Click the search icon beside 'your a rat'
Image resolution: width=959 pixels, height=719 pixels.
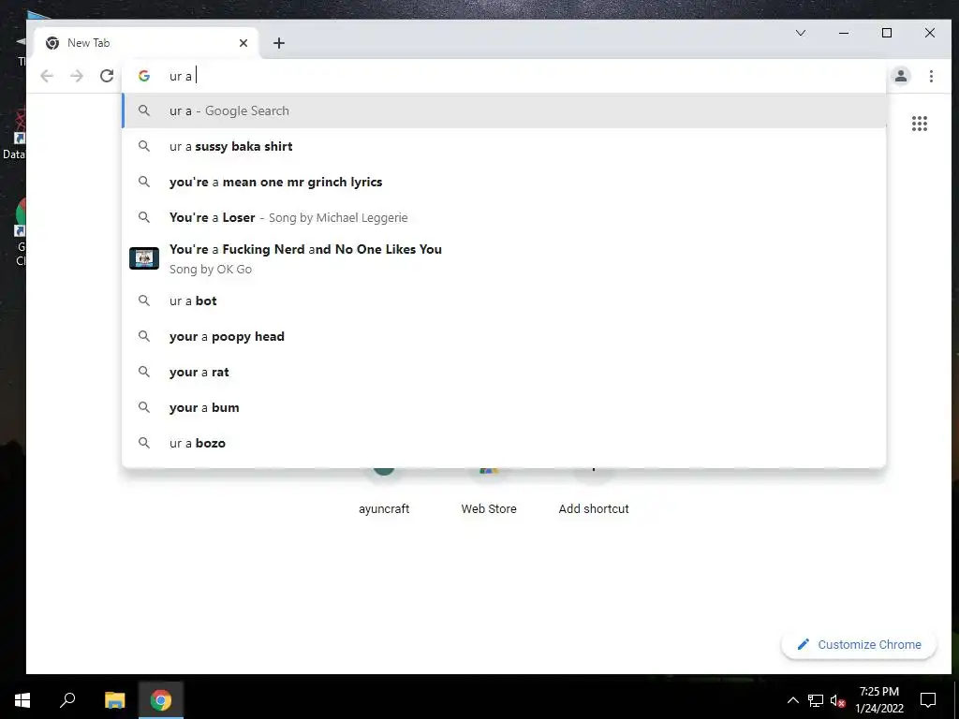[x=143, y=372]
